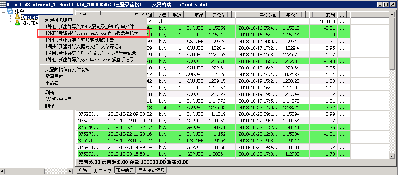
Task: Click 交易数据保存文件切换 menu entry
Action: coord(67,69)
